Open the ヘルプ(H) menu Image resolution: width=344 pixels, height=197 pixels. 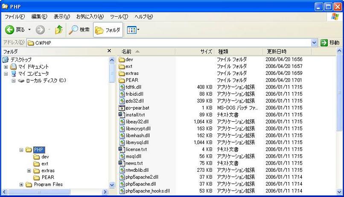click(x=144, y=17)
